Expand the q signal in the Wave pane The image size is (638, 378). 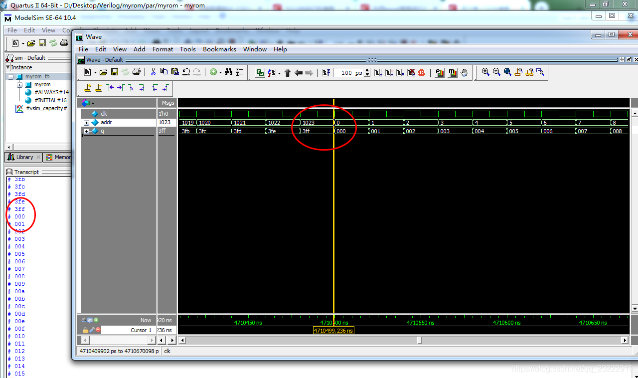[86, 131]
